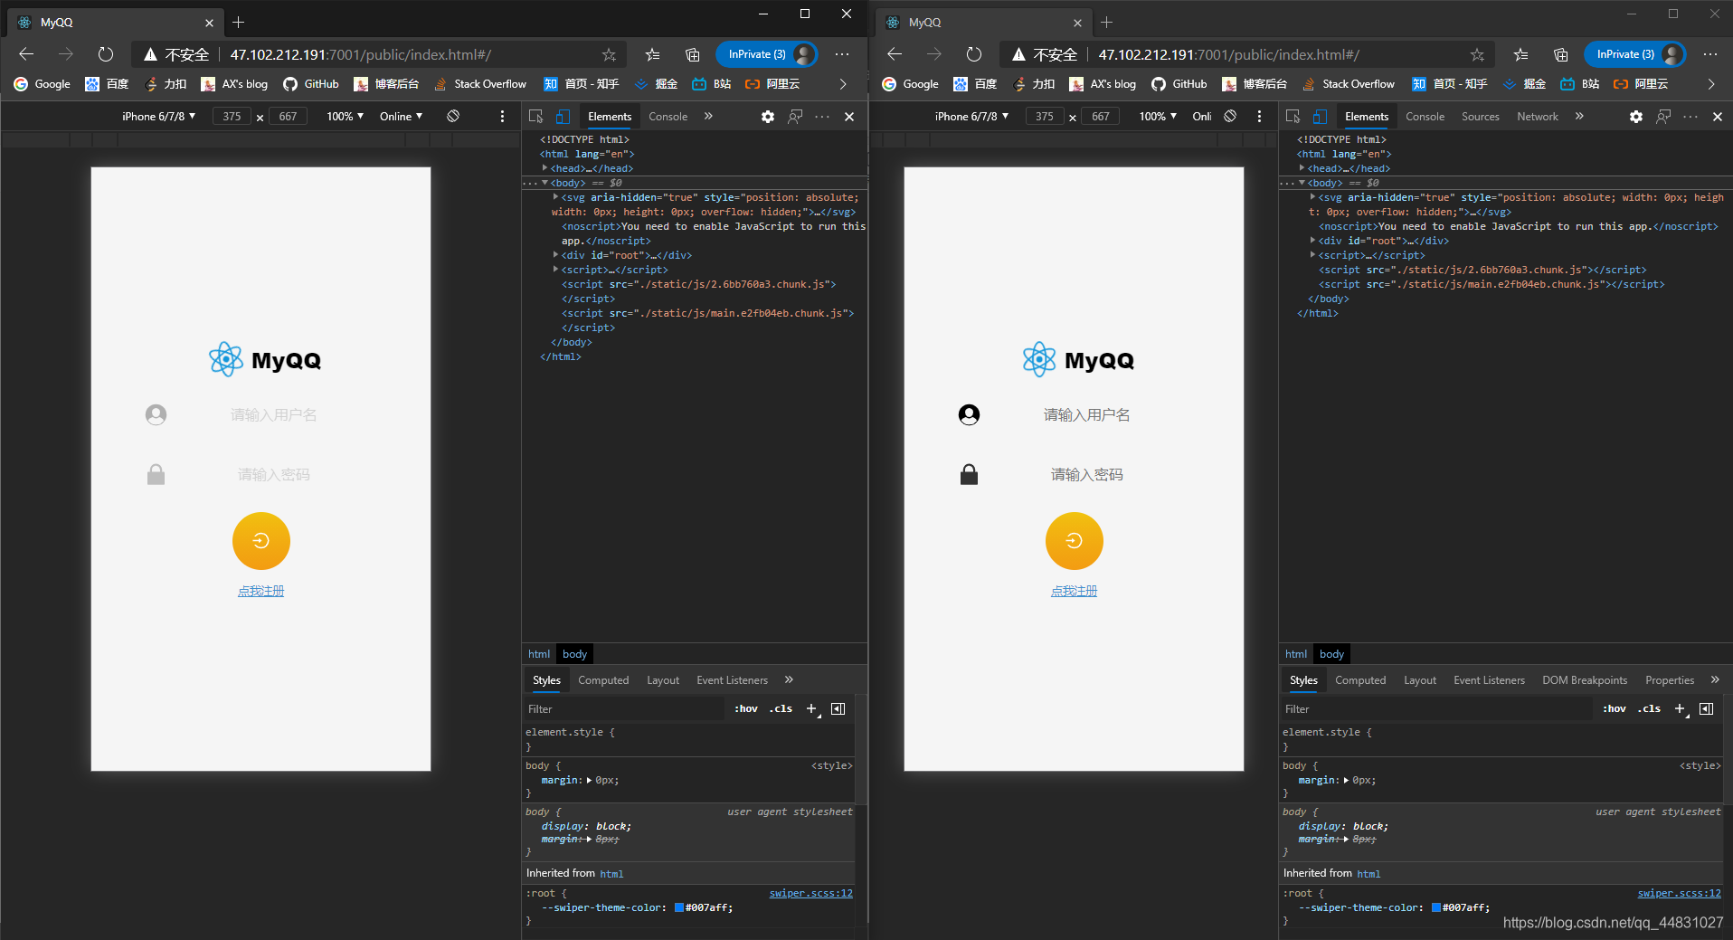Screen dimensions: 1733x940
Task: Click the Filter field in left Styles pane
Action: pyautogui.click(x=624, y=708)
